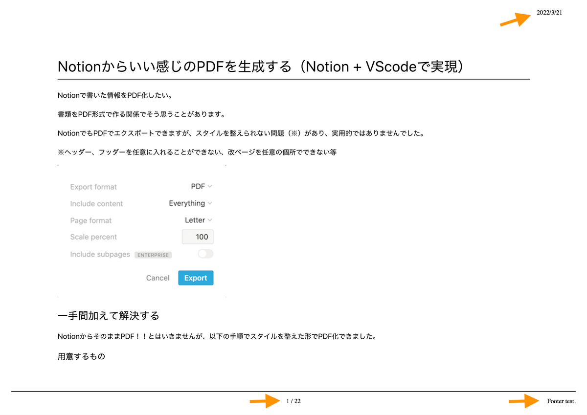Screen dimensions: 587x415
Task: Click the ENTERPRISE badge
Action: (153, 255)
